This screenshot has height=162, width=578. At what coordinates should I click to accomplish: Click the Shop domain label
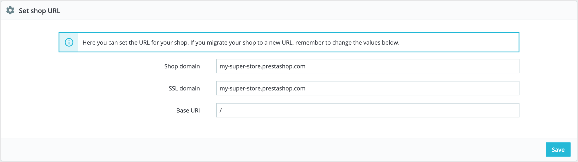pyautogui.click(x=182, y=66)
